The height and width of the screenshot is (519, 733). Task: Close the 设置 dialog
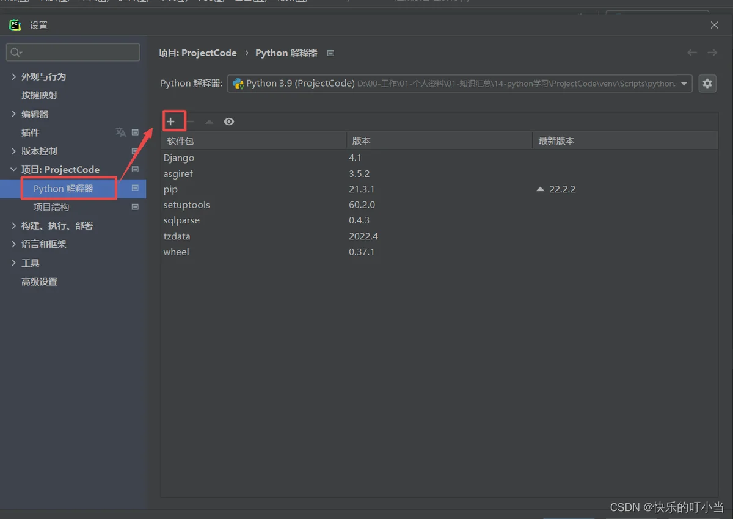pyautogui.click(x=715, y=25)
